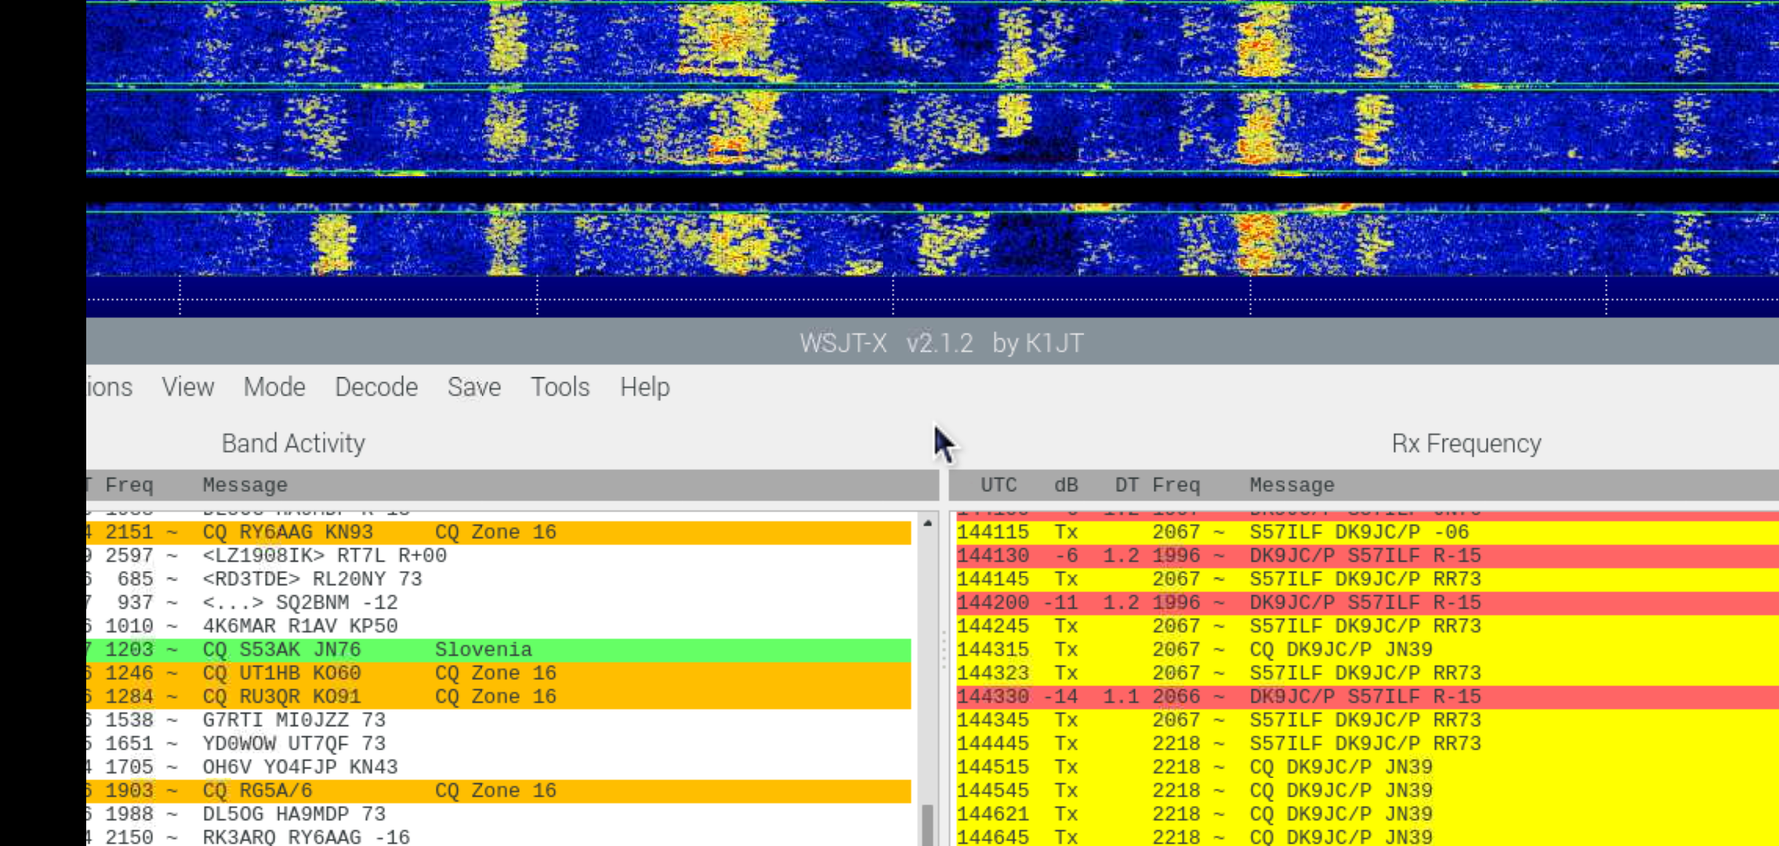
Task: Click Rx row 144621 CQ DK9JC/P JN39
Action: 1368,815
